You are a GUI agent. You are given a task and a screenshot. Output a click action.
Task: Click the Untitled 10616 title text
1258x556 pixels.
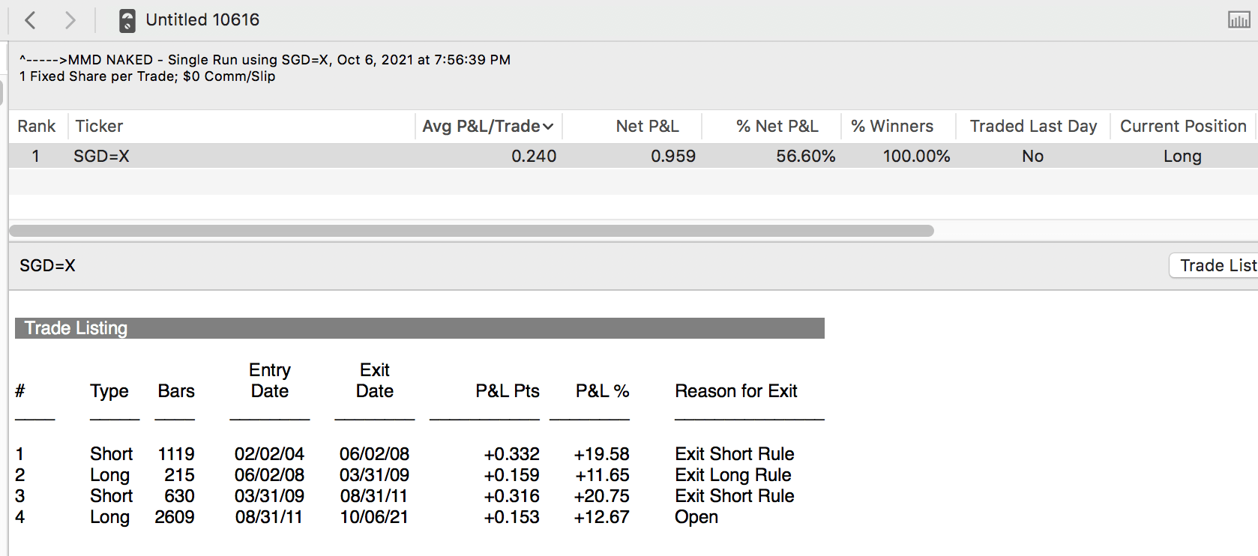click(x=202, y=20)
